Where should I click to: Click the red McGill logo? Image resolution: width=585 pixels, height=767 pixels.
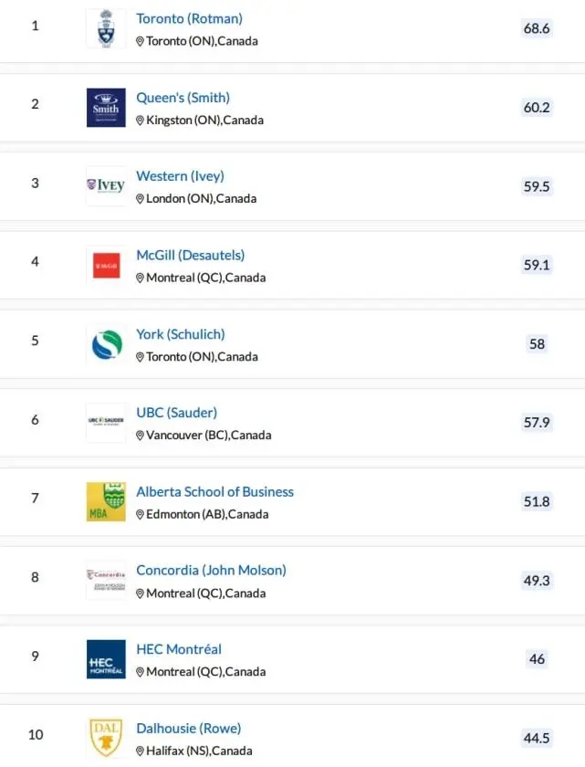(106, 266)
